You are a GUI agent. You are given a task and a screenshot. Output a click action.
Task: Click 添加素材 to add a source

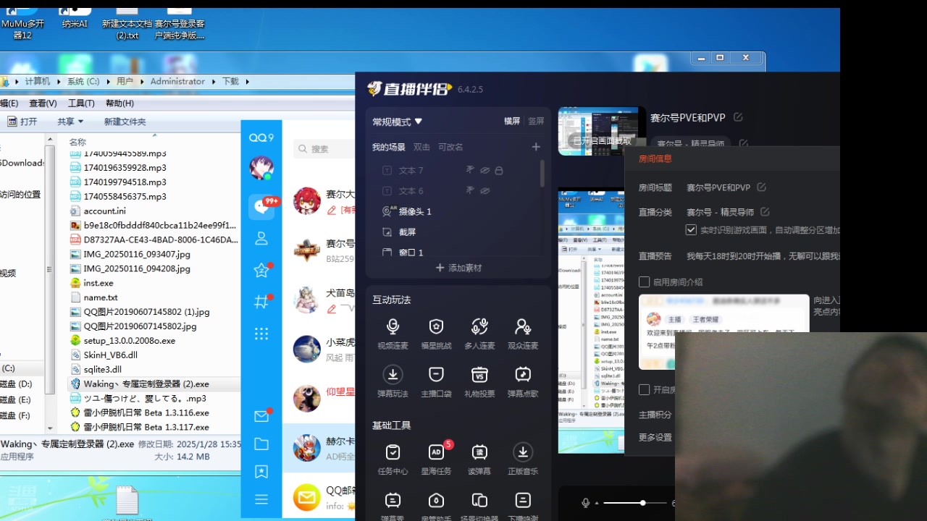(458, 268)
